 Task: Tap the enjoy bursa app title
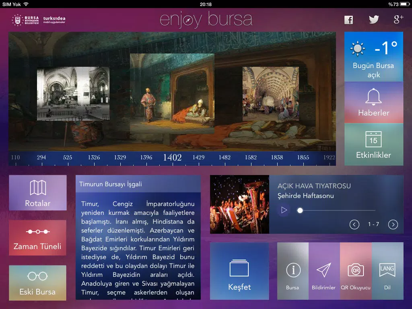tap(206, 19)
